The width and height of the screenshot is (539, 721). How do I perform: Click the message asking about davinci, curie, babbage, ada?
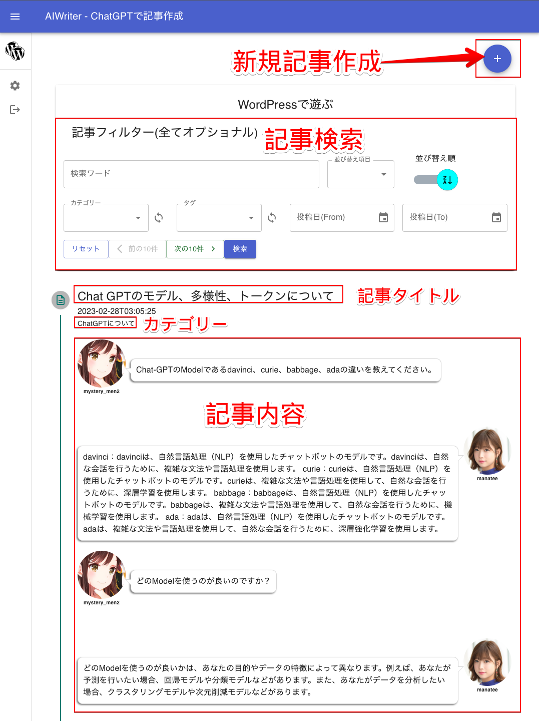(x=285, y=370)
